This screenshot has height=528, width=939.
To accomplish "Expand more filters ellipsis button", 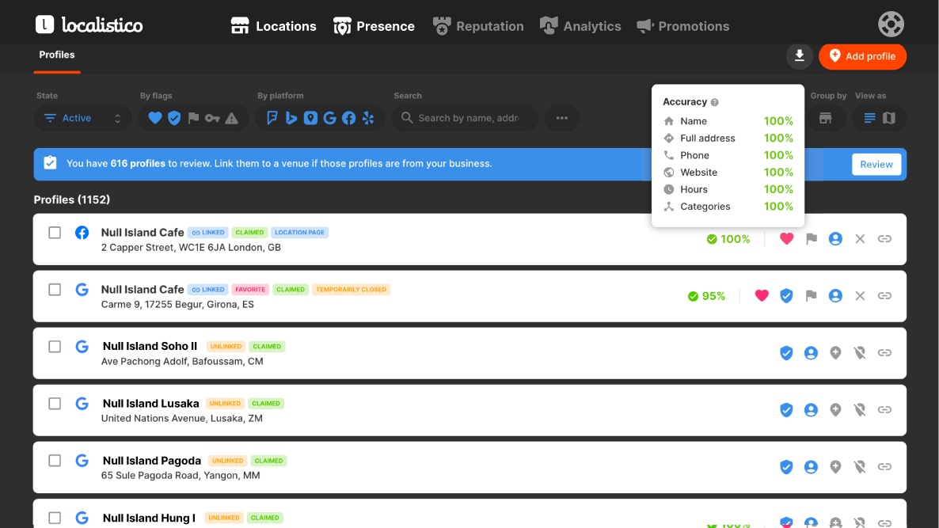I will pyautogui.click(x=561, y=118).
